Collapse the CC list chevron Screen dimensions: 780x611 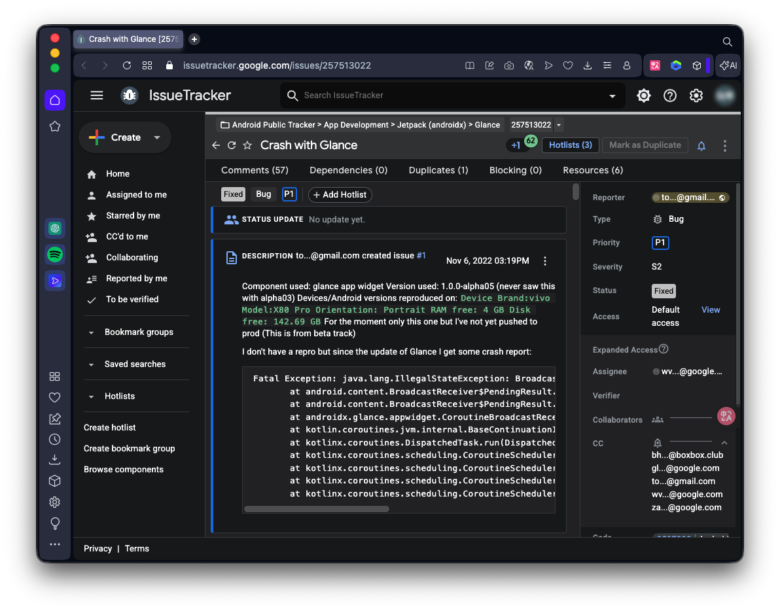(724, 444)
